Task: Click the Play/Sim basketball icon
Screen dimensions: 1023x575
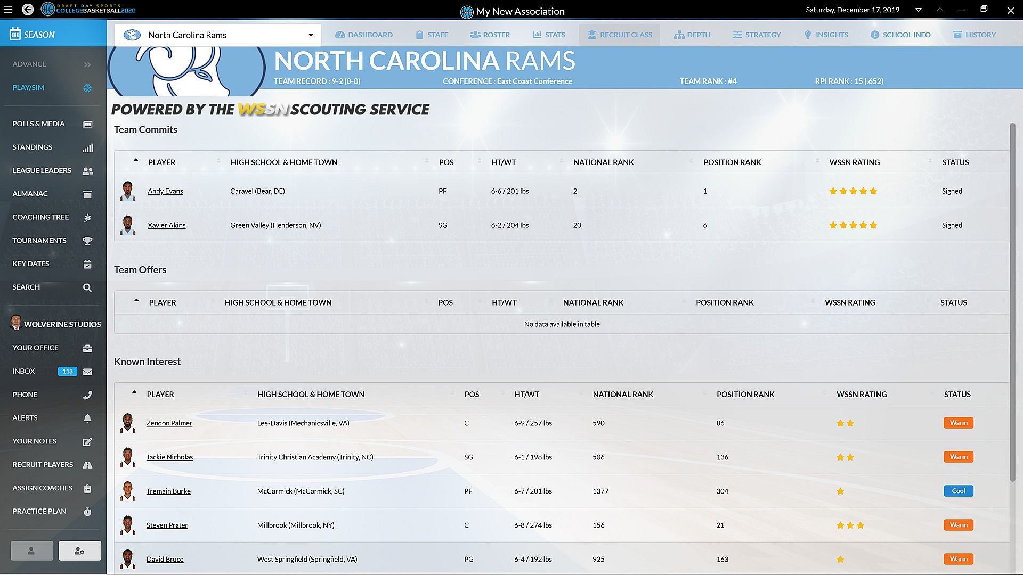Action: 87,88
